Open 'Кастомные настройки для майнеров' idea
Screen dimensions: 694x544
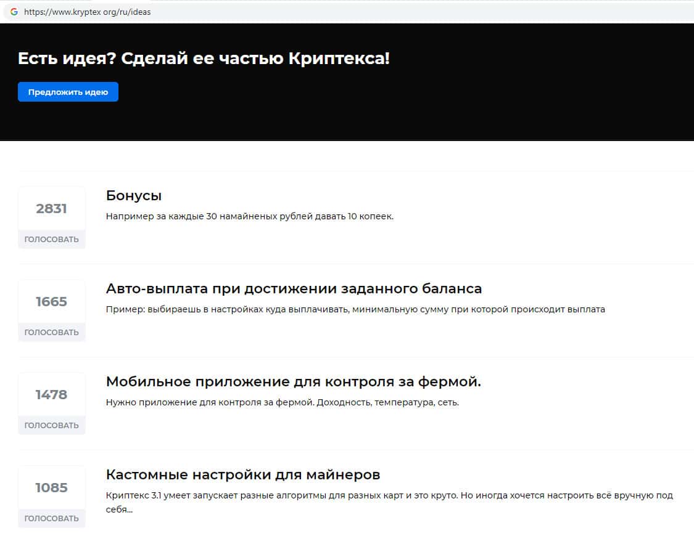[x=243, y=474]
